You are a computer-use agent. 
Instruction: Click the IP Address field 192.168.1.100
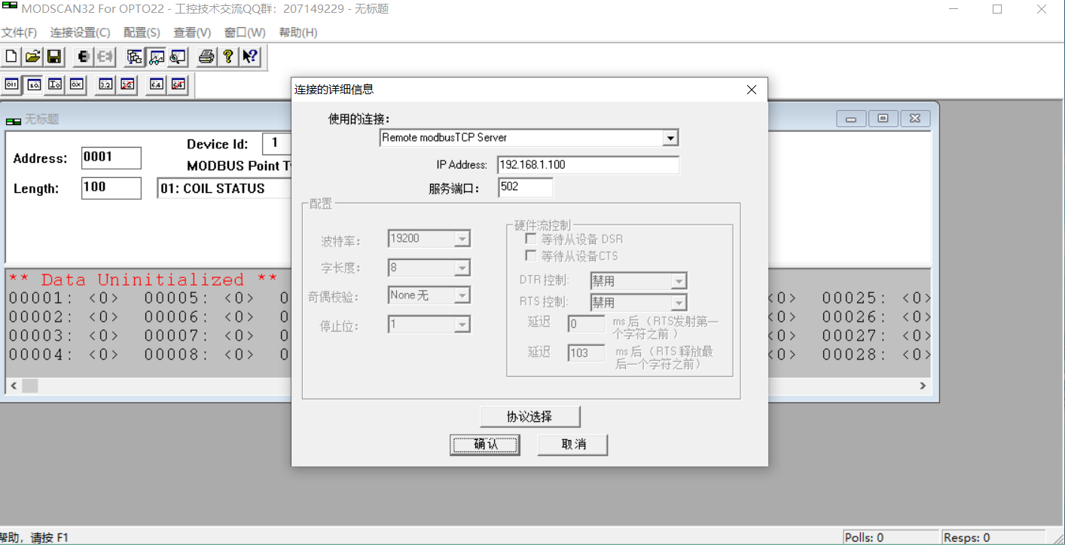588,165
